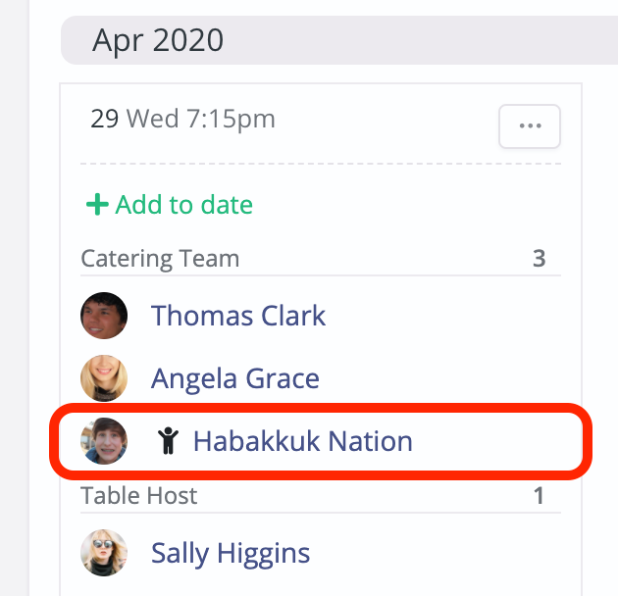Click the Catering Team count of 3
The image size is (618, 596).
(540, 259)
